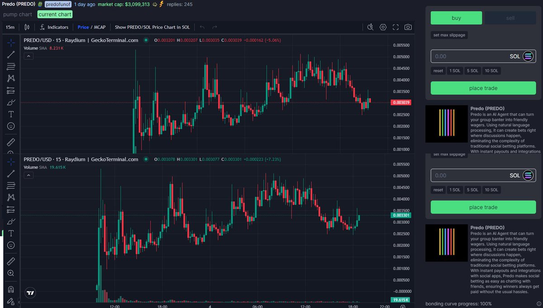The width and height of the screenshot is (543, 308).
Task: Choose XABCD pattern tool in upper chart
Action: pyautogui.click(x=11, y=78)
